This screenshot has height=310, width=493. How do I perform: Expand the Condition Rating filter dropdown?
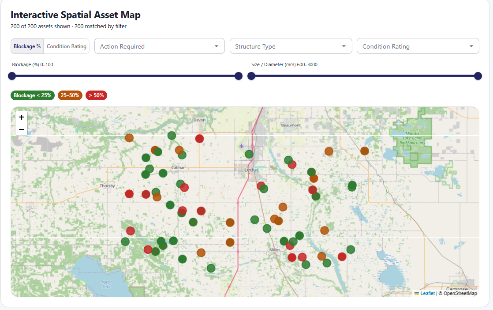[x=418, y=46]
